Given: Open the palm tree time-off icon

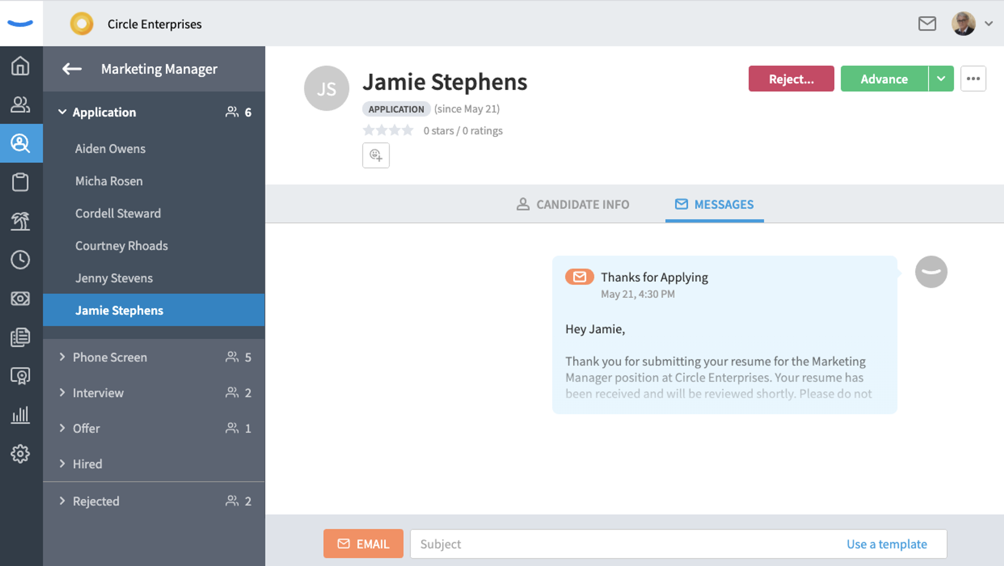Looking at the screenshot, I should tap(20, 221).
